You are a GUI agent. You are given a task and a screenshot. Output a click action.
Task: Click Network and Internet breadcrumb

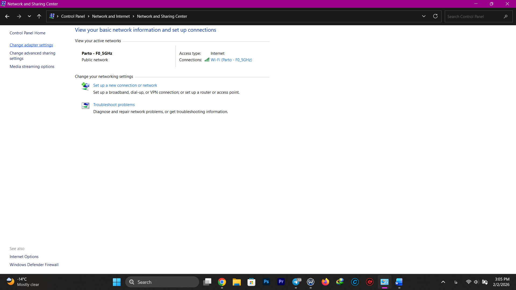(x=111, y=16)
